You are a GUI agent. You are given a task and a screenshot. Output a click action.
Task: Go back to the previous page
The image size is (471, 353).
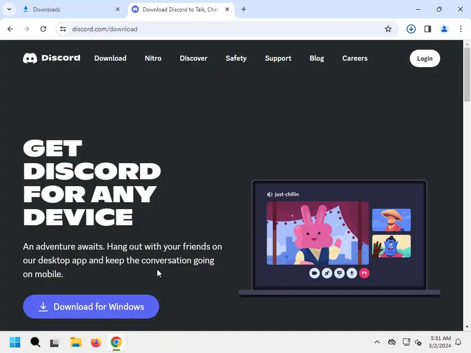click(10, 29)
